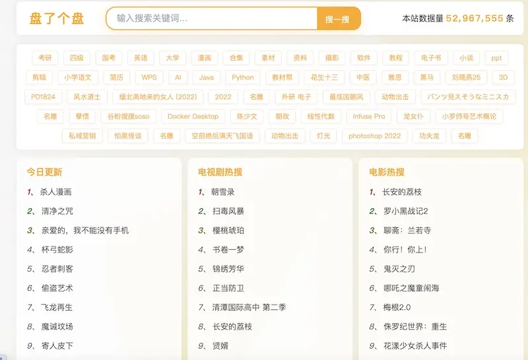Choose the Python tag

pyautogui.click(x=243, y=77)
